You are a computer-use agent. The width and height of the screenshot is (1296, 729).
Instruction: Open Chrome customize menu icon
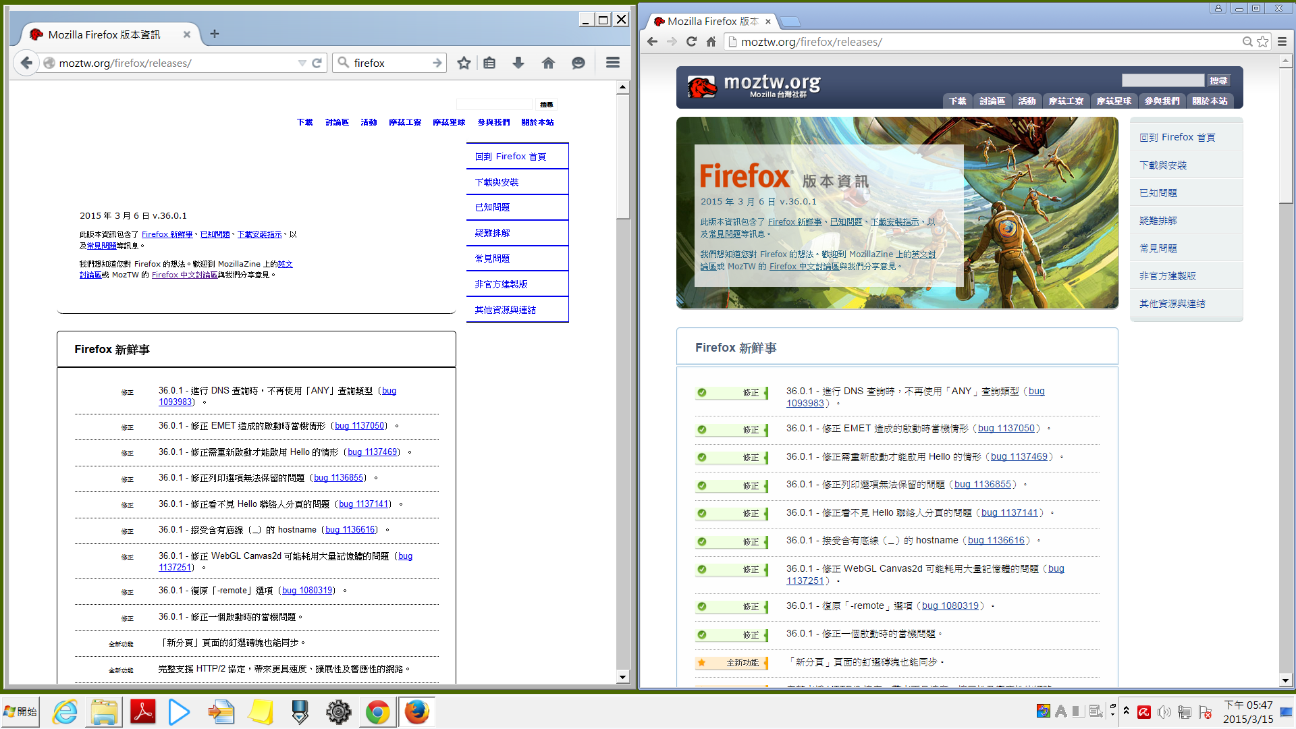pyautogui.click(x=1282, y=42)
